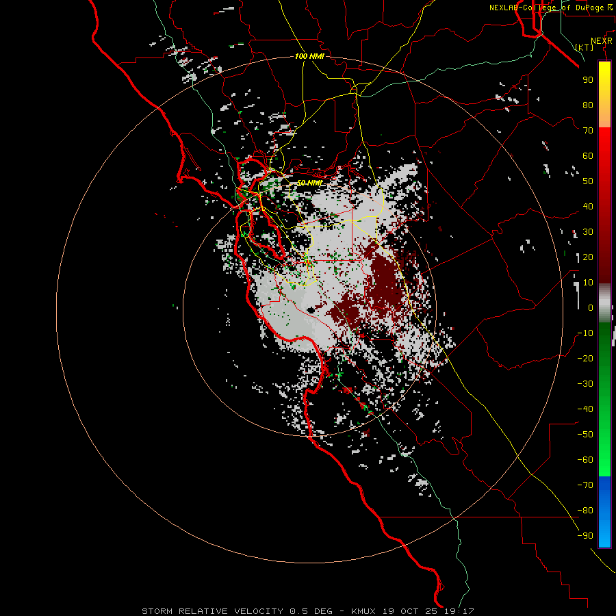Screen dimensions: 616x616
Task: Select the -80 value on velocity scale
Action: [x=585, y=511]
